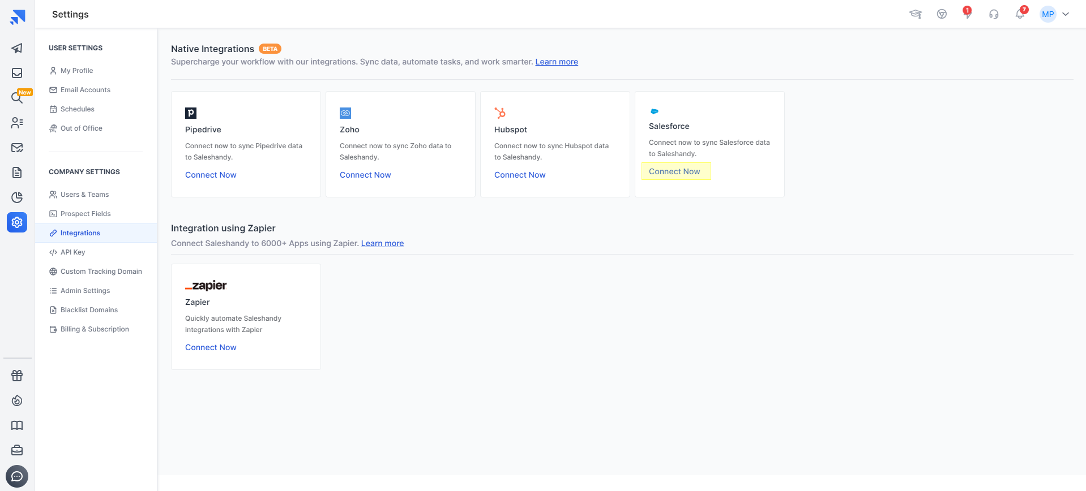Click the Pipedrive logo icon
Viewport: 1086px width, 491px height.
click(x=191, y=113)
